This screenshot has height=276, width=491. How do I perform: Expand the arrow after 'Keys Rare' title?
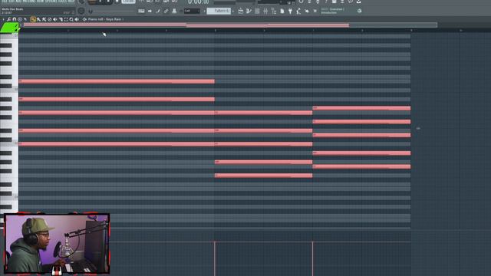[123, 19]
